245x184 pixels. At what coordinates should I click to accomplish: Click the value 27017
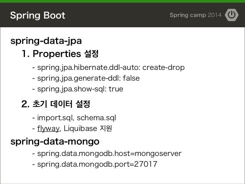[146, 164]
